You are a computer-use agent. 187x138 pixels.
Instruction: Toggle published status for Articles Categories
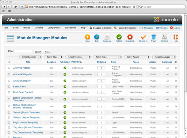point(65,74)
